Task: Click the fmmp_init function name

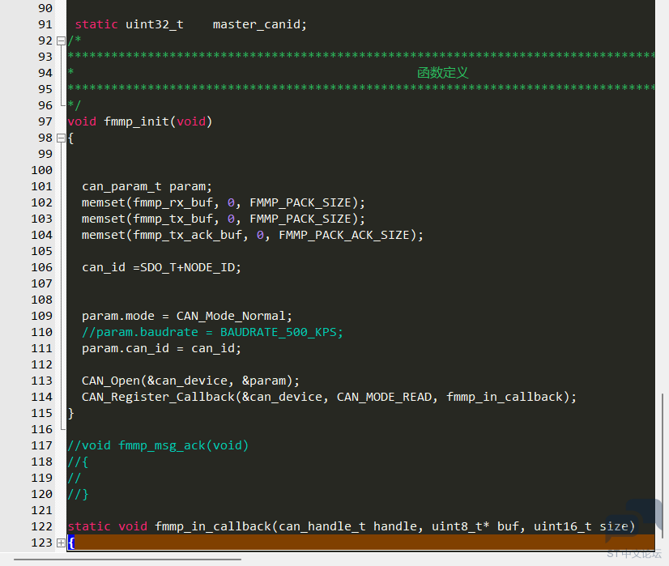Action: pyautogui.click(x=137, y=122)
